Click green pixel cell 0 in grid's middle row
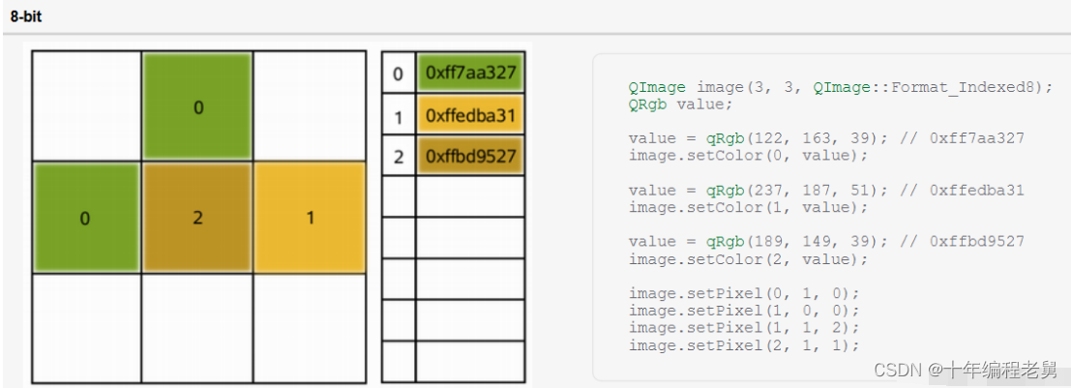1071x388 pixels. (85, 218)
